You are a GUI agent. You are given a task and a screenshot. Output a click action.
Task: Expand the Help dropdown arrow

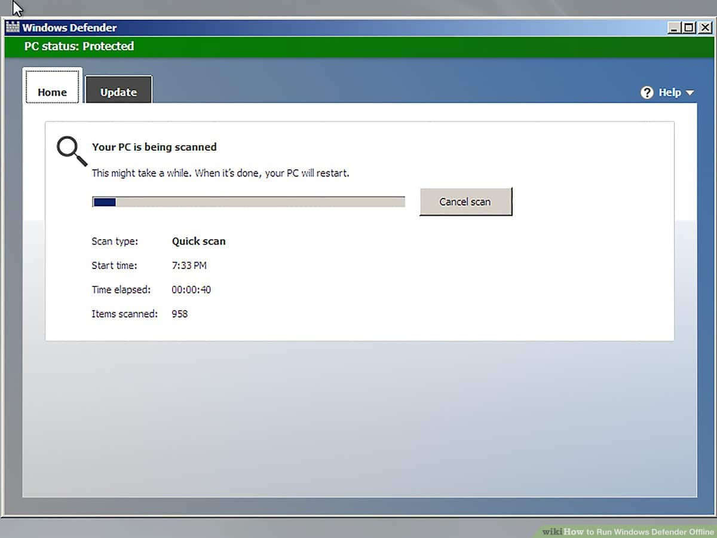pos(690,93)
